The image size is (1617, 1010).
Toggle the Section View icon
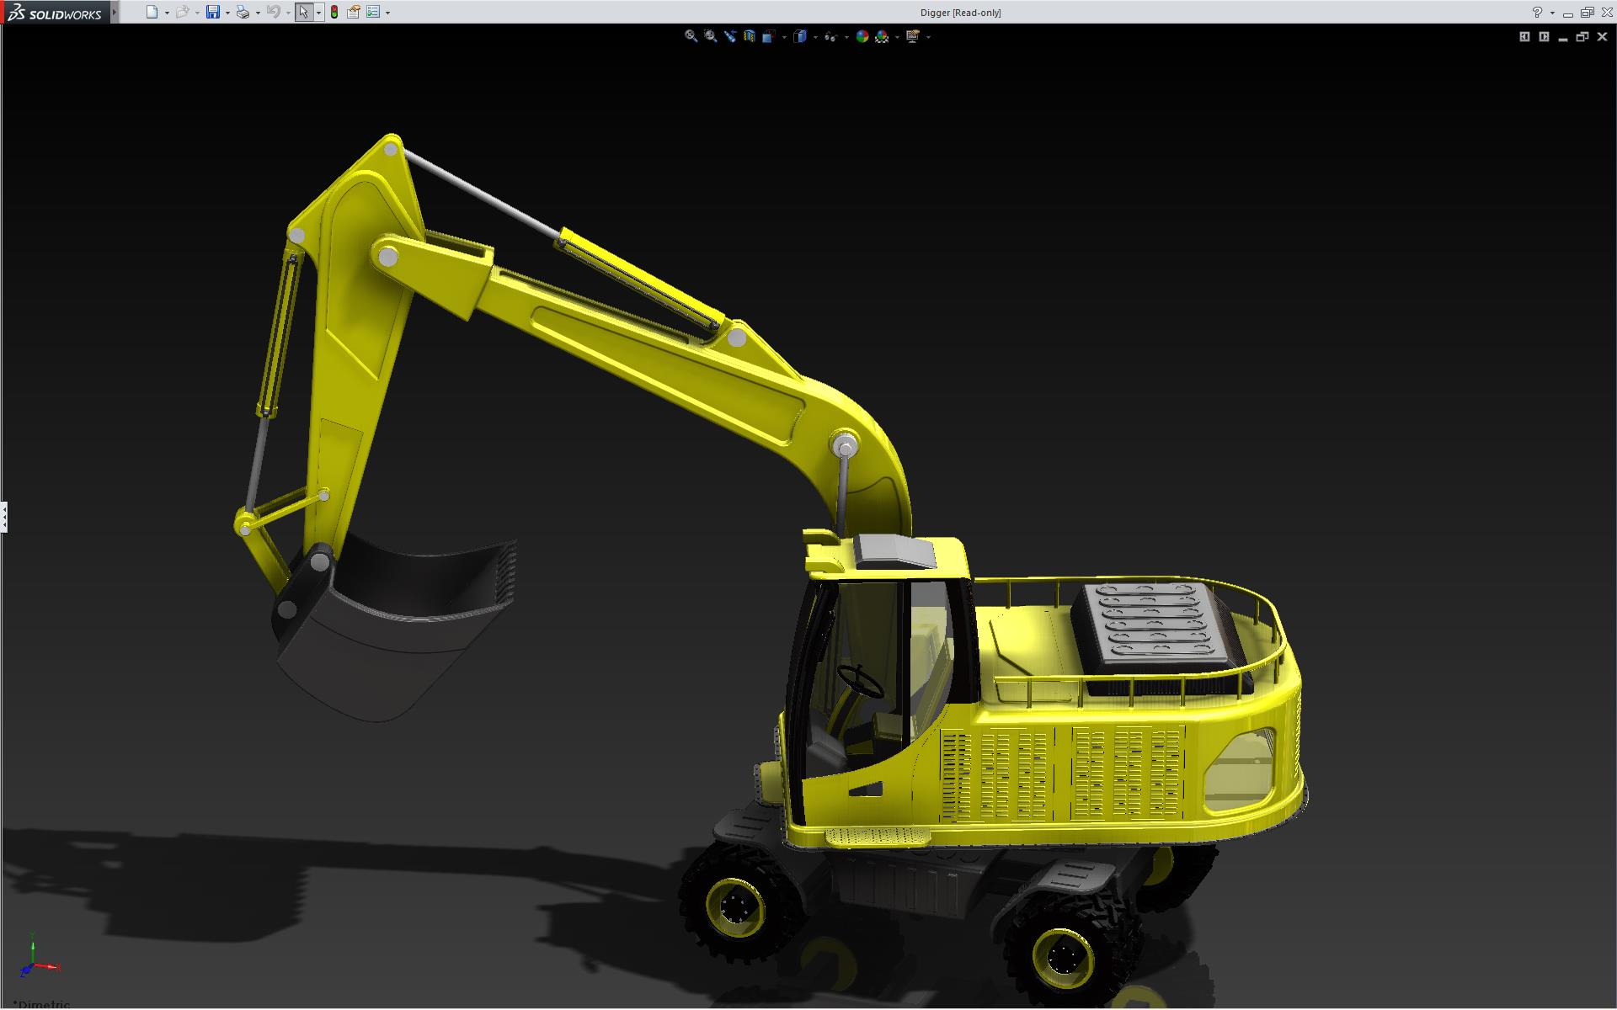(x=749, y=36)
